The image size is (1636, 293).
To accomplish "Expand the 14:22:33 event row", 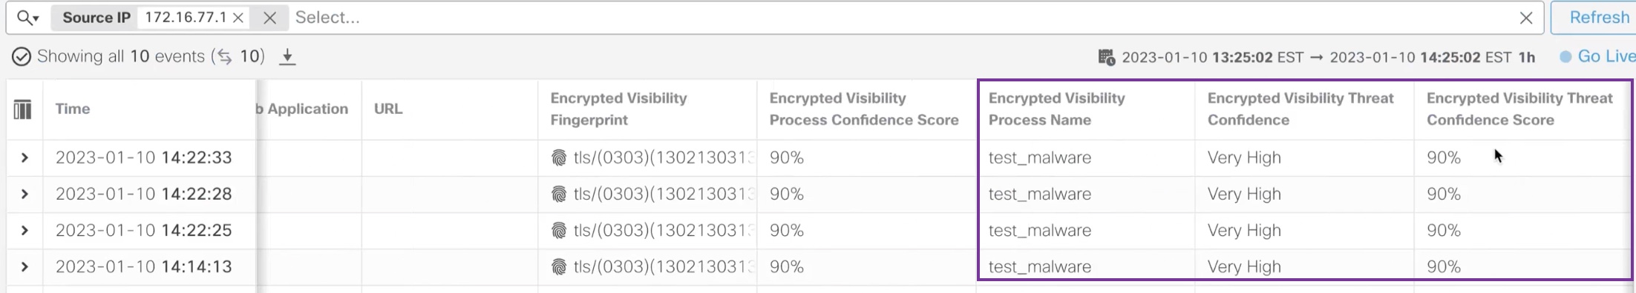I will coord(24,158).
